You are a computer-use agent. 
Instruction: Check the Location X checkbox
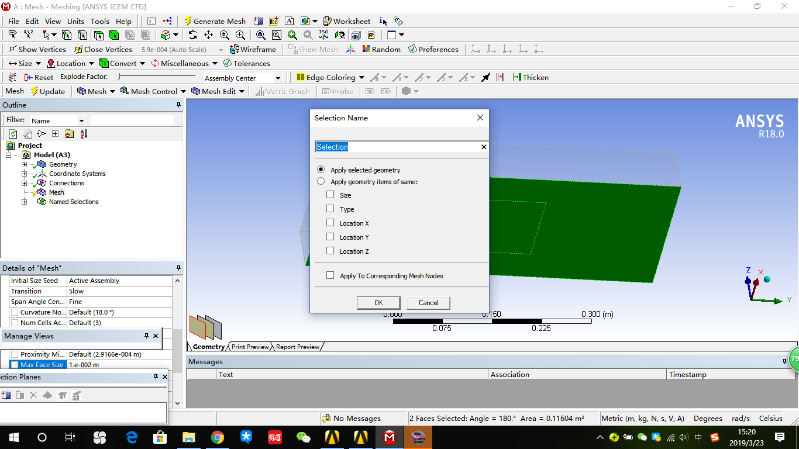pos(330,223)
